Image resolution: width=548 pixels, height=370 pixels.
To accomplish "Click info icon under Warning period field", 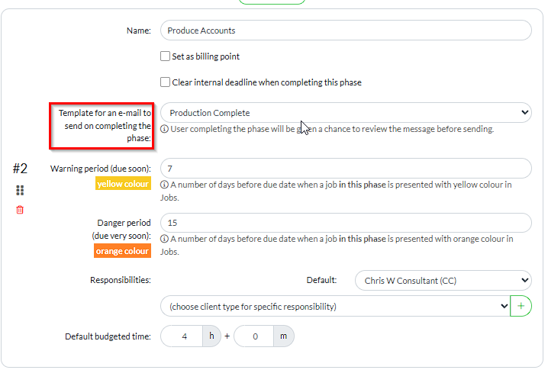I will [164, 185].
